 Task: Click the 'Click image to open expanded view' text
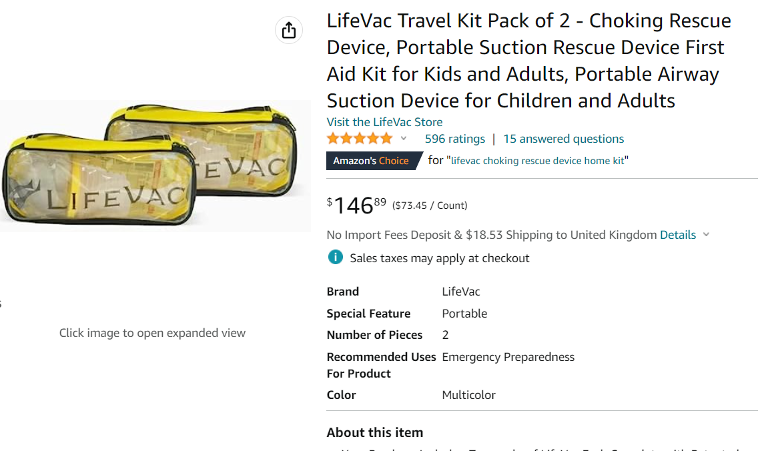pos(152,333)
